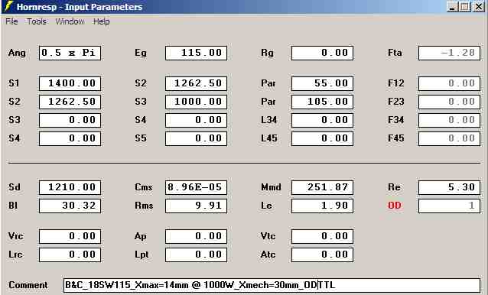Click the Lpt input field

click(x=197, y=255)
